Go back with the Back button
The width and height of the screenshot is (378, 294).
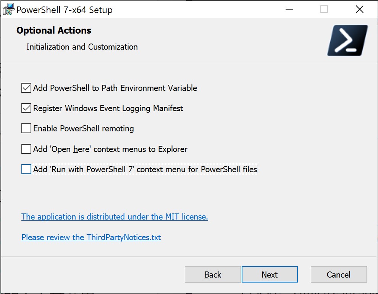213,275
